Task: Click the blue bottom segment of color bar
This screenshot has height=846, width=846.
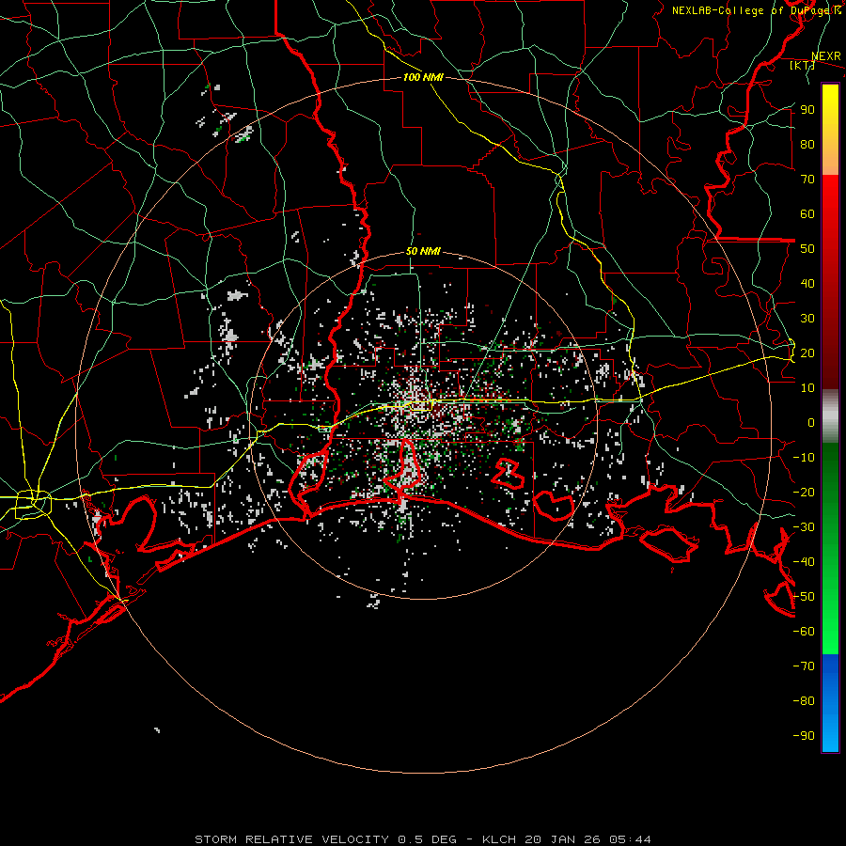Action: (x=830, y=703)
